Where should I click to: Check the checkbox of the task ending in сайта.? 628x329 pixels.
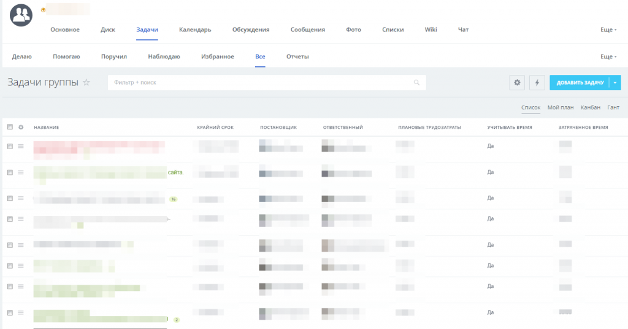point(10,172)
